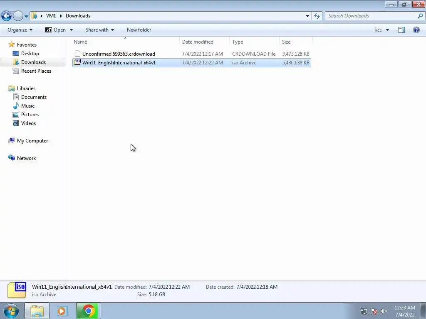Select Win11_EnglishInternational_x64v1 file name

pyautogui.click(x=119, y=63)
